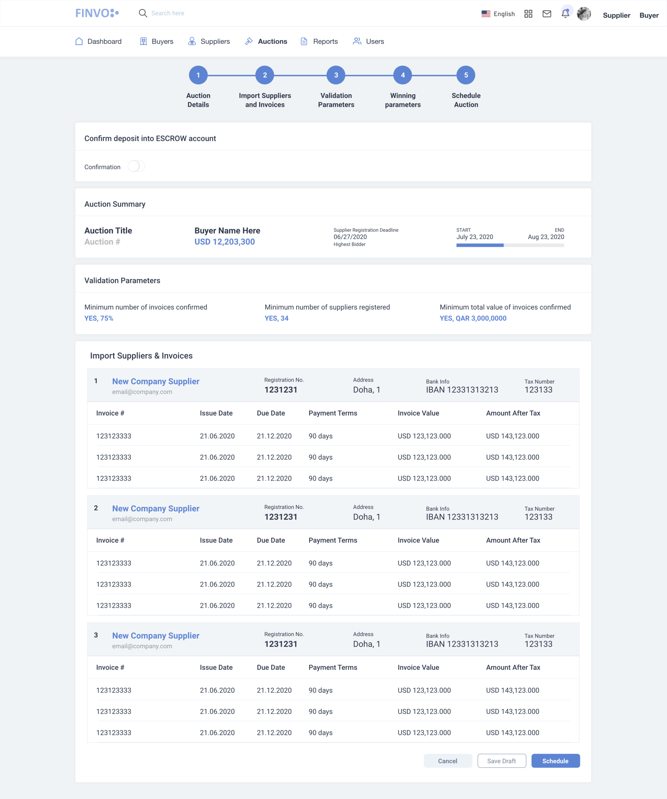Open the mail envelope icon

547,14
